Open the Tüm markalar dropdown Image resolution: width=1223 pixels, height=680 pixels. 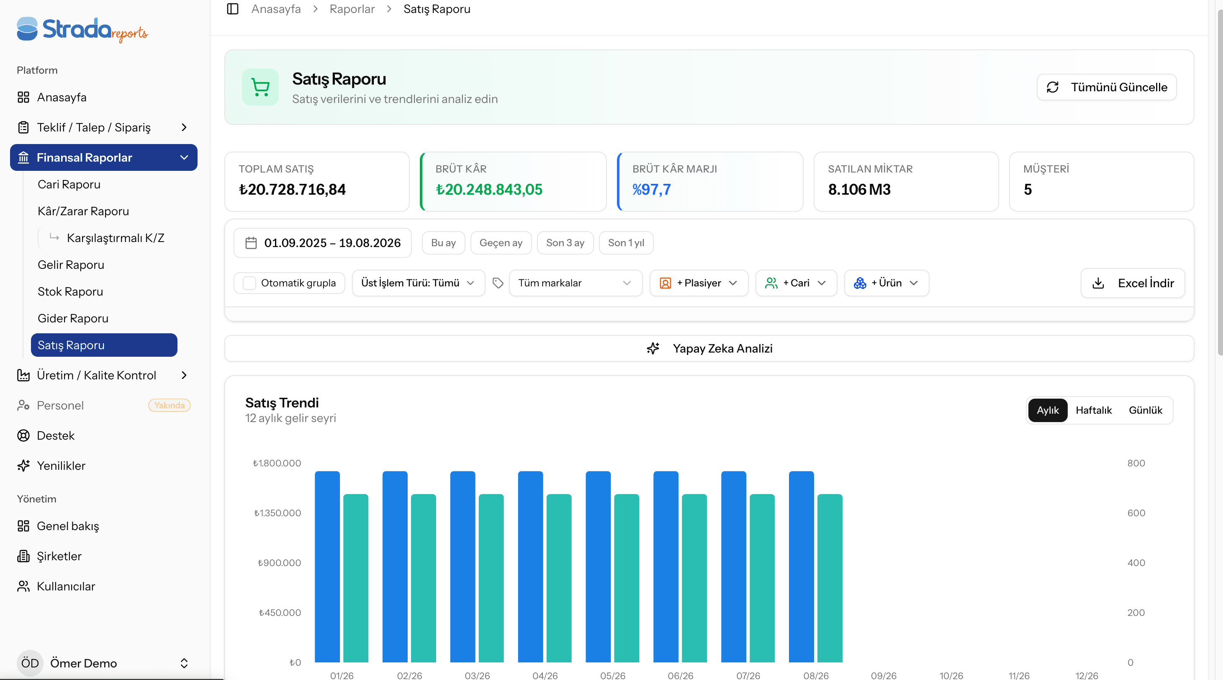[576, 283]
